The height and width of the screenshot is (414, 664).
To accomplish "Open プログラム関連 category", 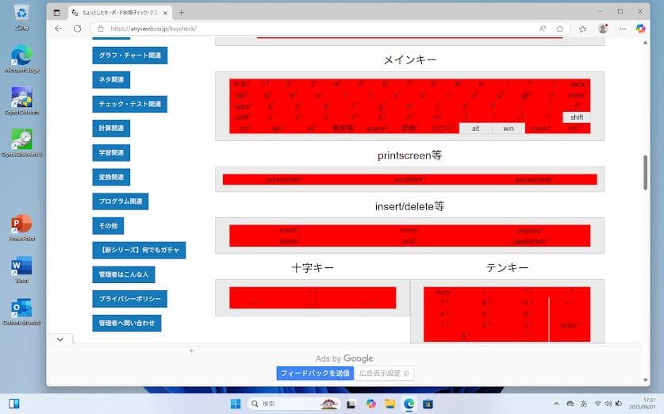I will (x=121, y=201).
